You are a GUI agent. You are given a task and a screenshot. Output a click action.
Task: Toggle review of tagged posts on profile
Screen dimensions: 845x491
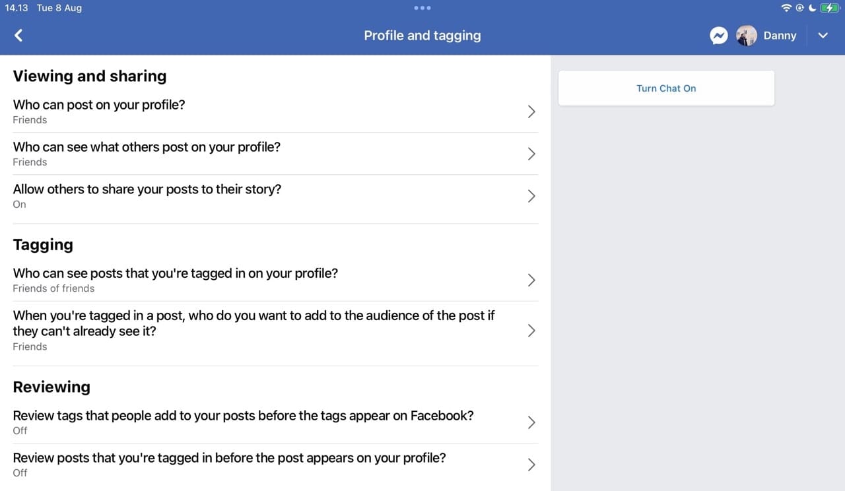click(229, 458)
